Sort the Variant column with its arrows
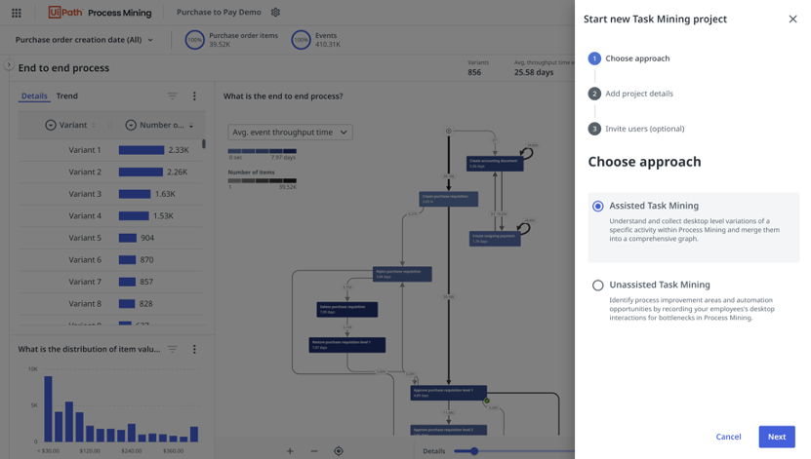Viewport: 811px width, 459px height. pos(94,125)
